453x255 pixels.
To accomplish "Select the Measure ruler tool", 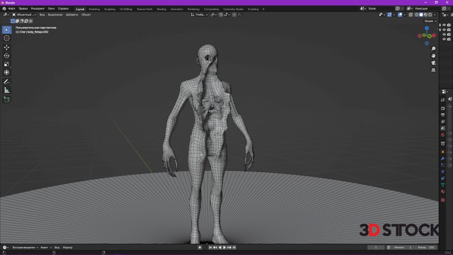I will click(7, 90).
